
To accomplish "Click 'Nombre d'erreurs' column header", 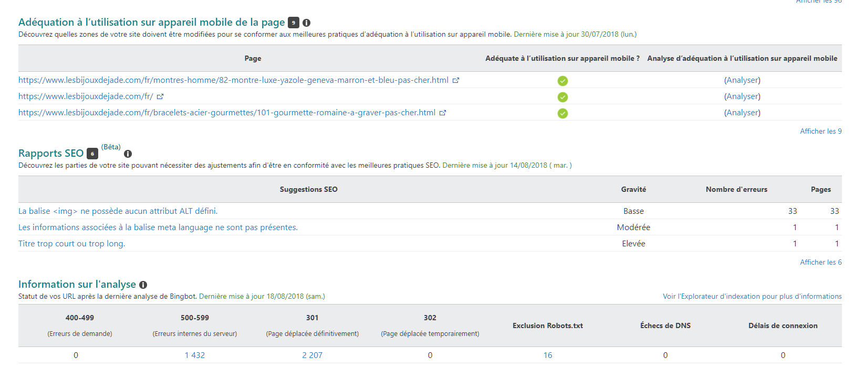I will click(x=736, y=189).
